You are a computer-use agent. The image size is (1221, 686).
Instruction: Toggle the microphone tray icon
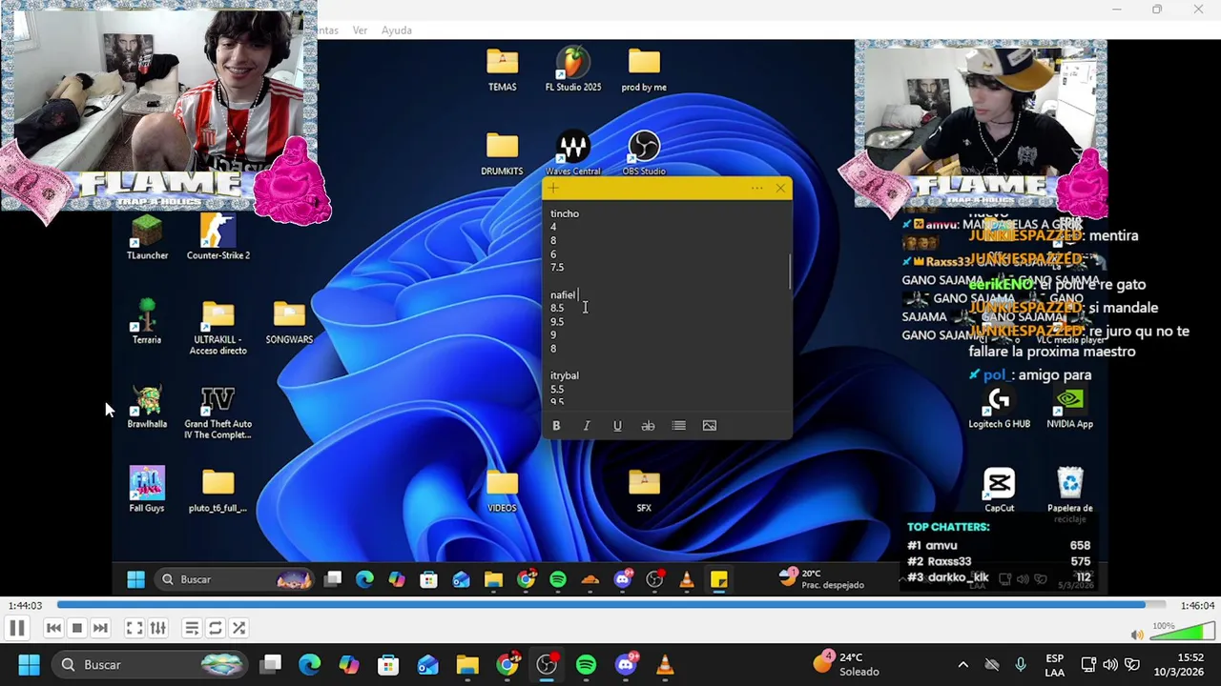(x=1021, y=664)
